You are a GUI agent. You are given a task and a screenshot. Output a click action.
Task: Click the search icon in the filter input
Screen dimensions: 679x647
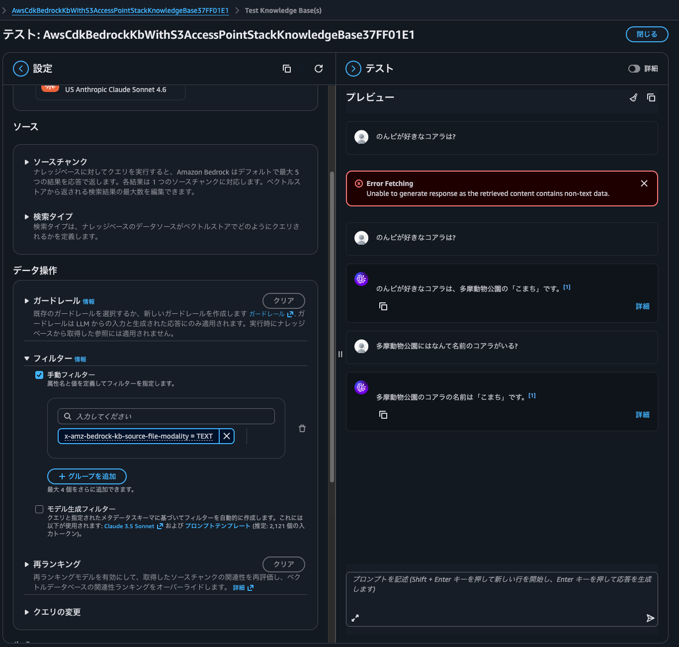(x=68, y=416)
